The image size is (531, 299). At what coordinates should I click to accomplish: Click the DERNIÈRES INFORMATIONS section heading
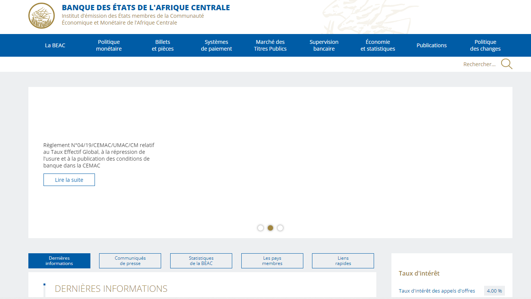(x=111, y=289)
